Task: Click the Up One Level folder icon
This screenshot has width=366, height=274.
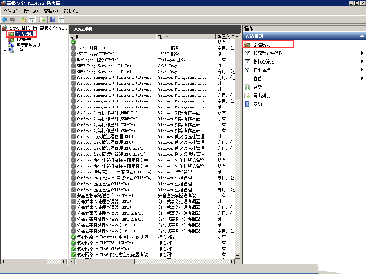Action: click(x=23, y=20)
